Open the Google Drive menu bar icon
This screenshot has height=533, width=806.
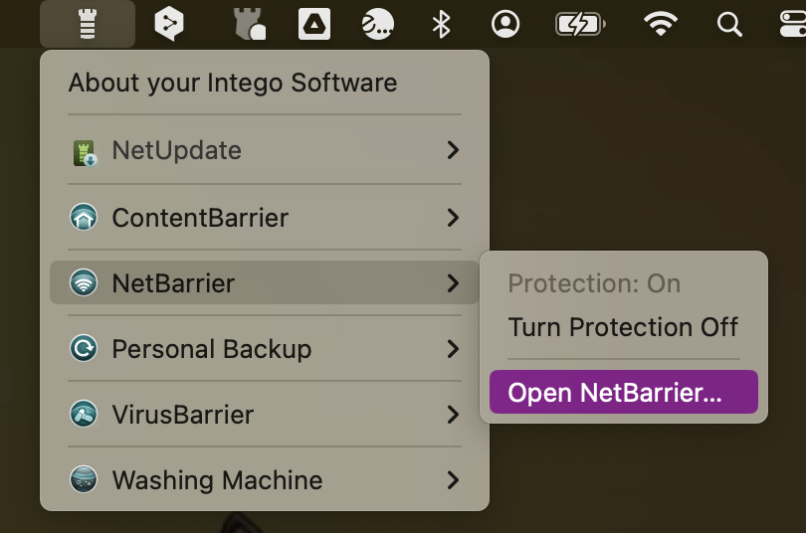pos(314,24)
